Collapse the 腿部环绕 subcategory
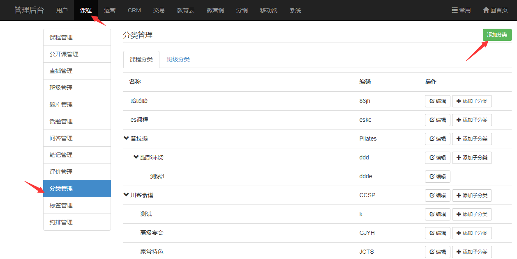Viewport: 517px width, 259px height. (x=136, y=157)
